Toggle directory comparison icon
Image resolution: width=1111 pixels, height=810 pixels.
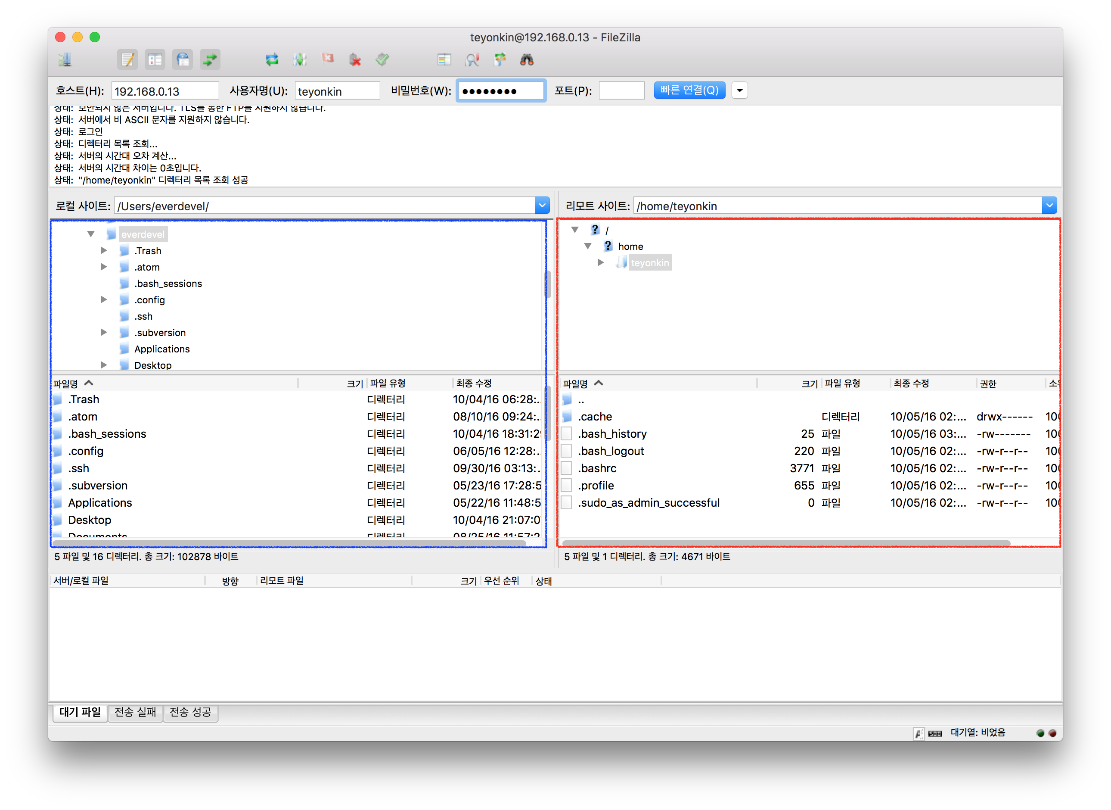(x=472, y=60)
